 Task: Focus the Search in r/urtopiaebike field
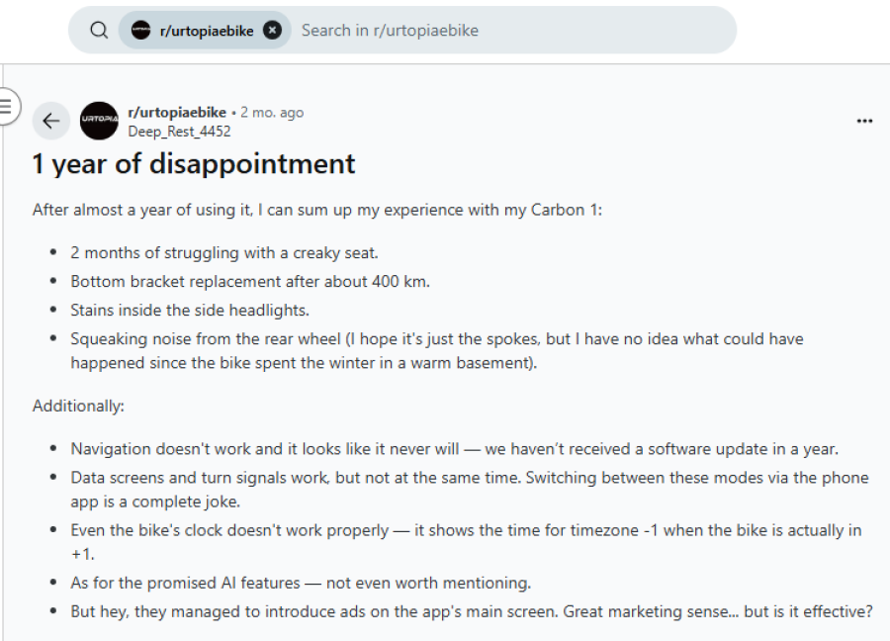tap(494, 30)
